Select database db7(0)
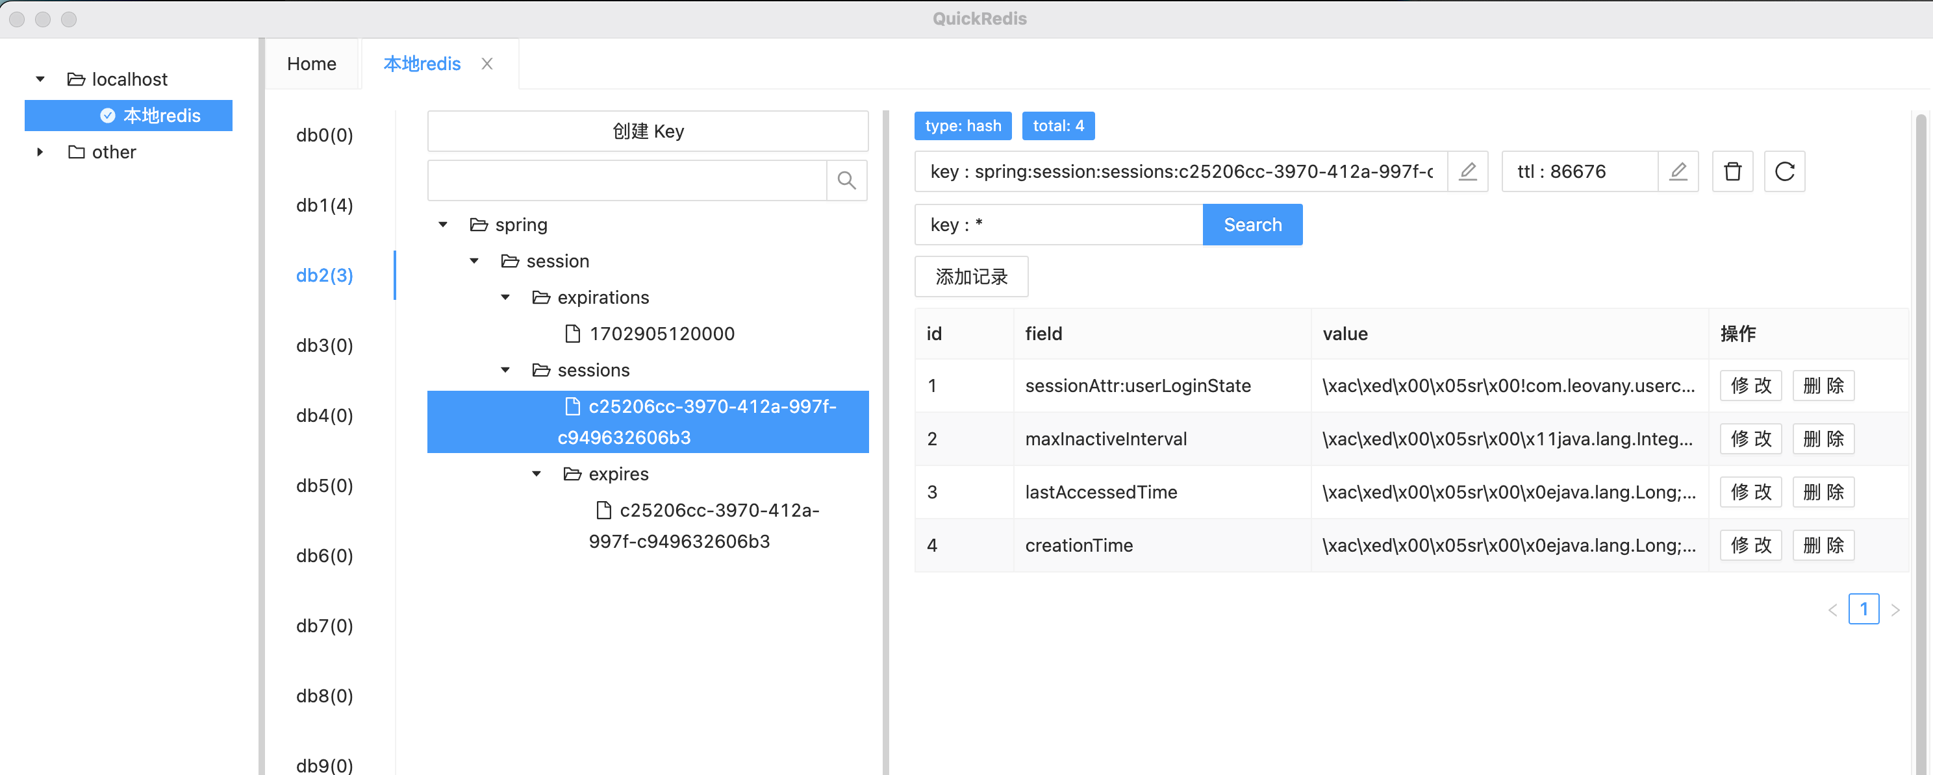Screen dimensions: 1933x775 coord(325,626)
